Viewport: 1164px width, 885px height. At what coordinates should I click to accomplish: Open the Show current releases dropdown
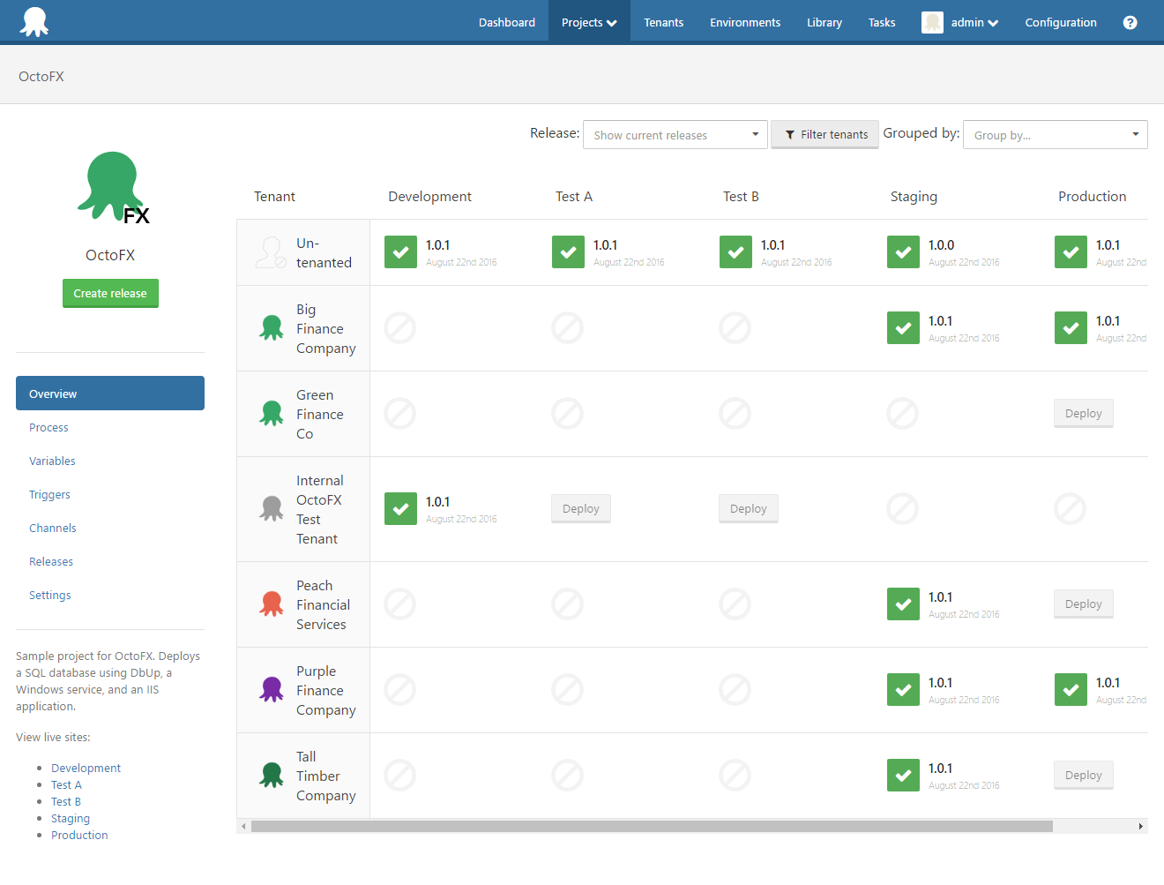click(x=675, y=134)
